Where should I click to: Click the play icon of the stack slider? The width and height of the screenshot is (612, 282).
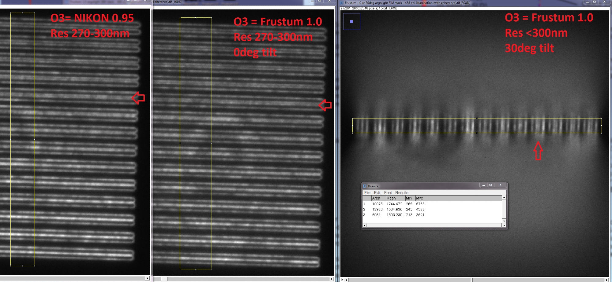[x=342, y=280]
